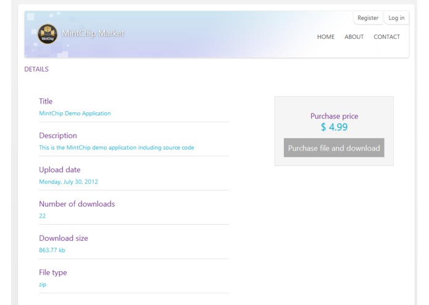Click the Log in link
429x305 pixels.
pos(396,18)
